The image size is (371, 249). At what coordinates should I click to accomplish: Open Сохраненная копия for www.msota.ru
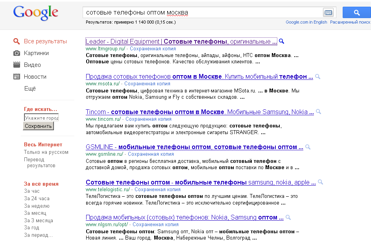pos(147,84)
